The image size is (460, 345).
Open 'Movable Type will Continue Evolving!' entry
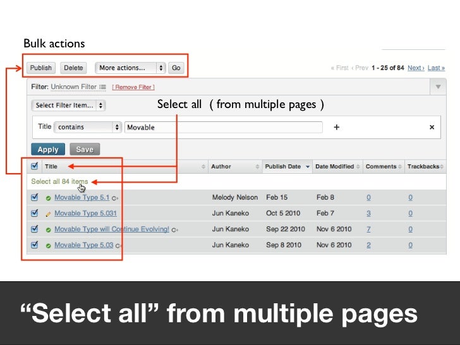pos(112,229)
